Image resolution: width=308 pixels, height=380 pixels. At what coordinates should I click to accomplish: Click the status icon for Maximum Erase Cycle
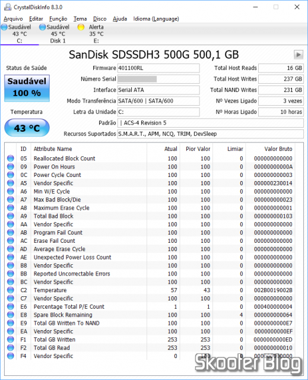(11, 208)
